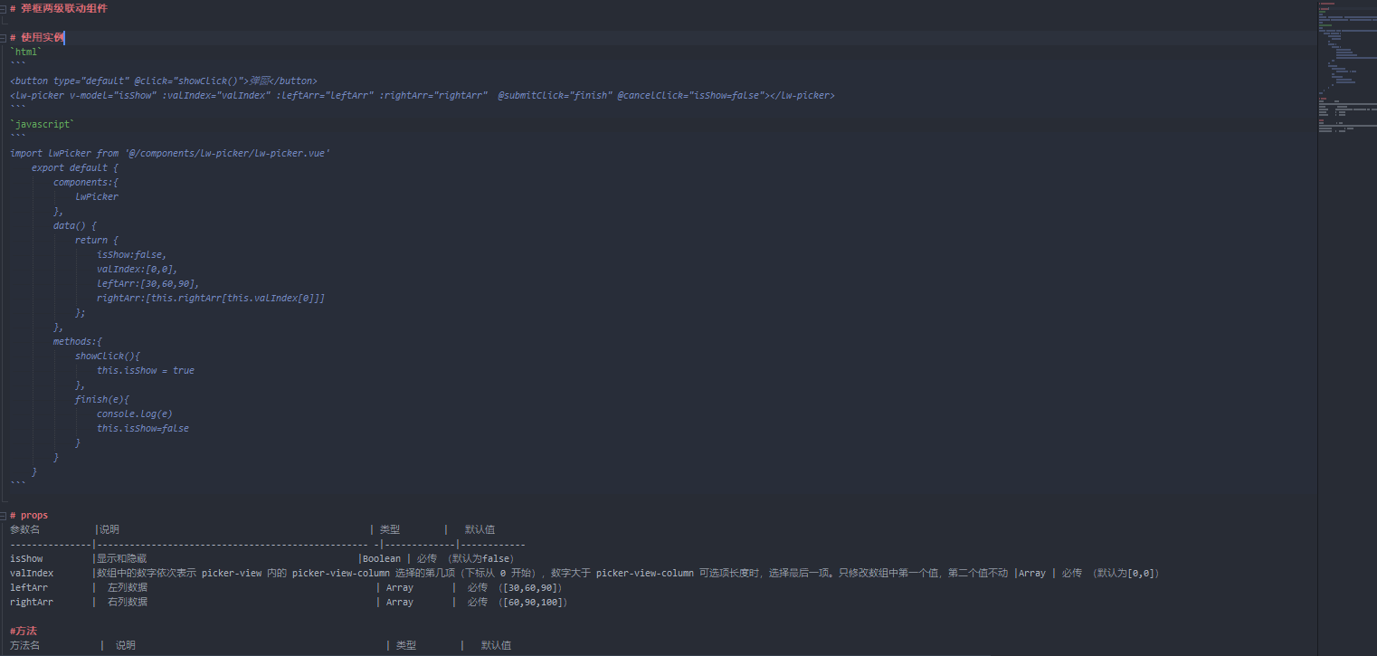Click the `javascript` code label line
The image size is (1377, 656).
43,124
